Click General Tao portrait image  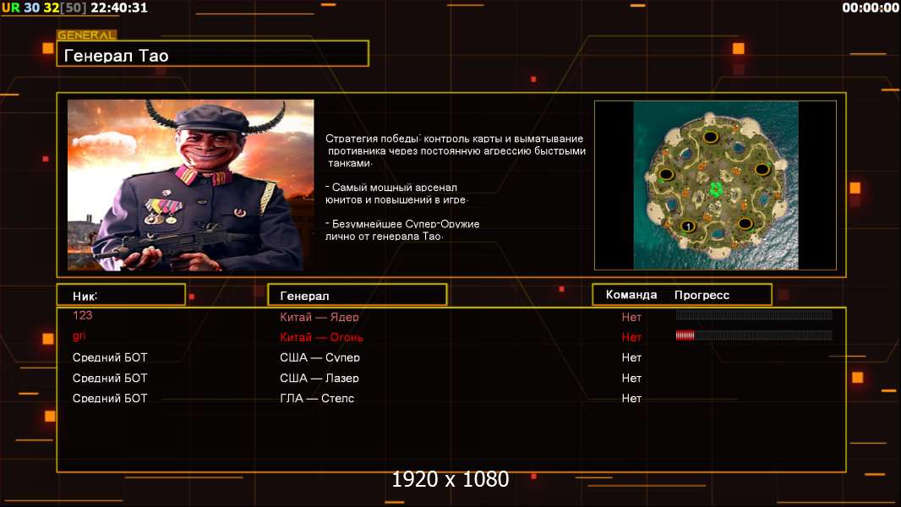tap(191, 185)
